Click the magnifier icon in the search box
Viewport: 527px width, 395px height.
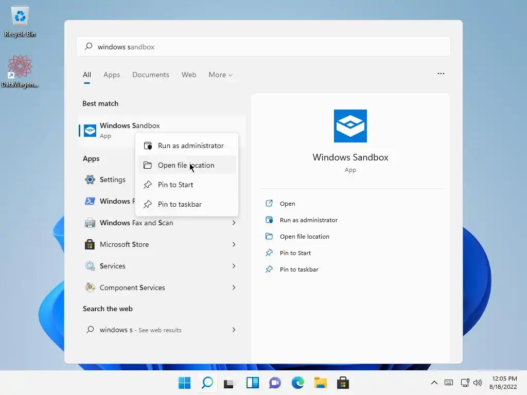[89, 46]
